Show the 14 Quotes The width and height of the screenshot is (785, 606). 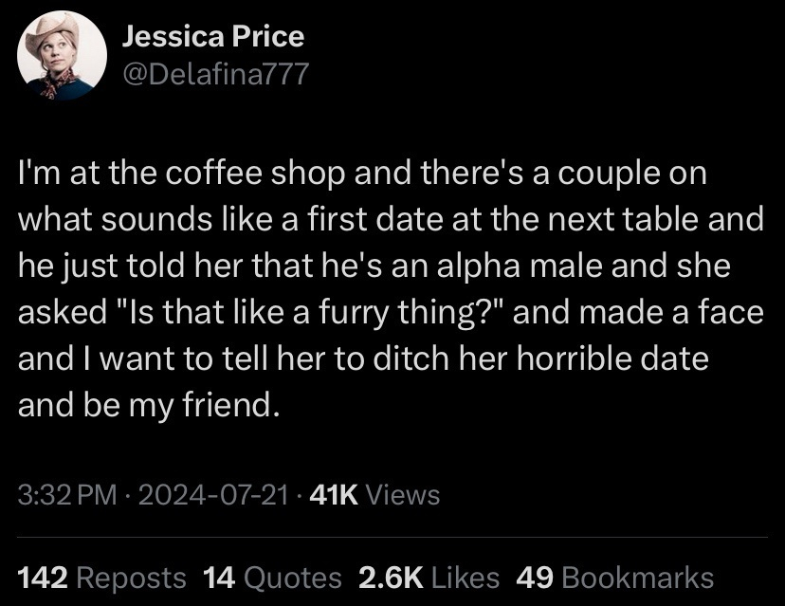272,577
